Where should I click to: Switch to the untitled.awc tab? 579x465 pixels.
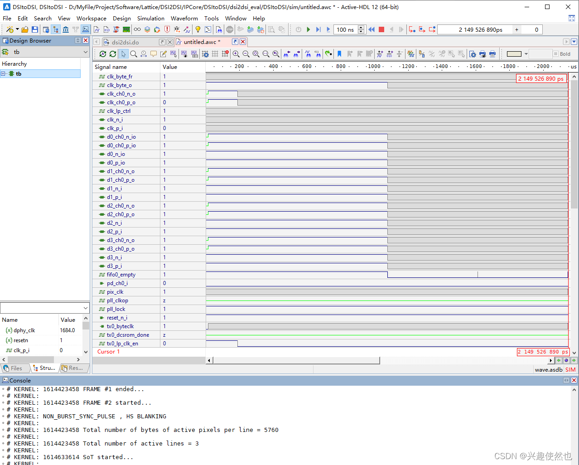(202, 42)
